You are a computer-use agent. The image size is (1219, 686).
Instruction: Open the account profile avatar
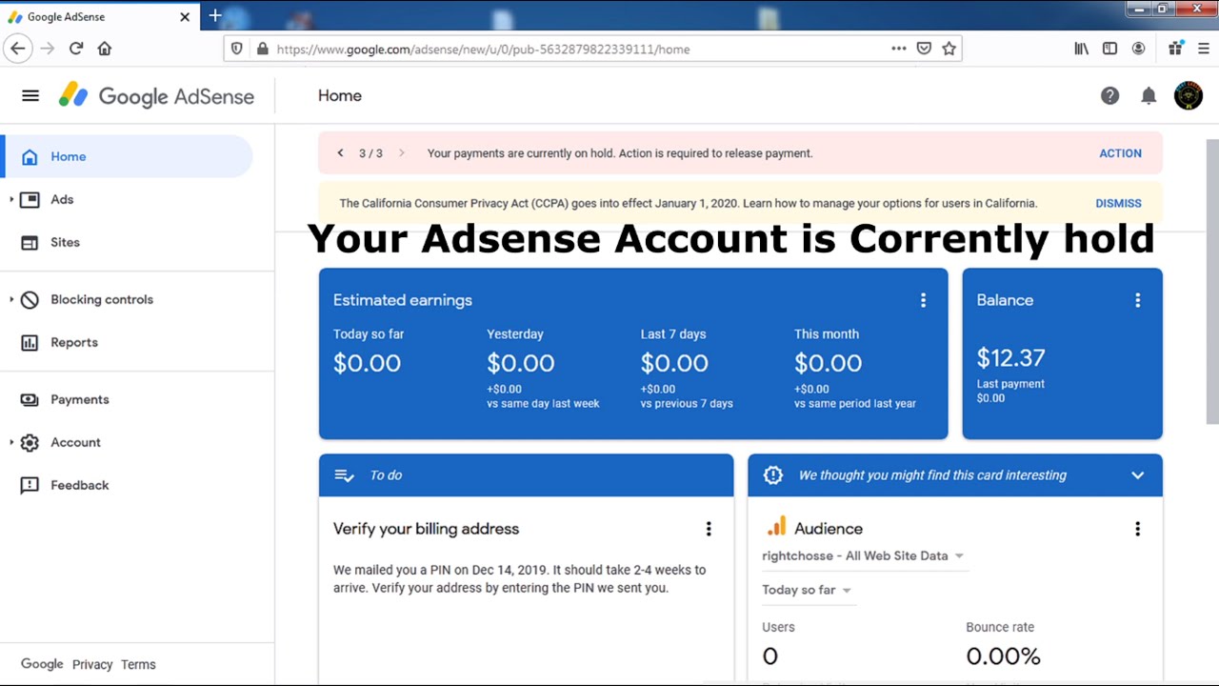click(x=1189, y=95)
